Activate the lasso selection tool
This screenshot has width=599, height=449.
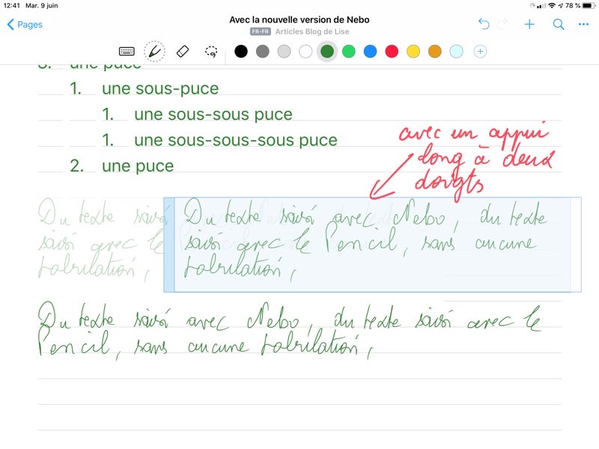click(211, 52)
